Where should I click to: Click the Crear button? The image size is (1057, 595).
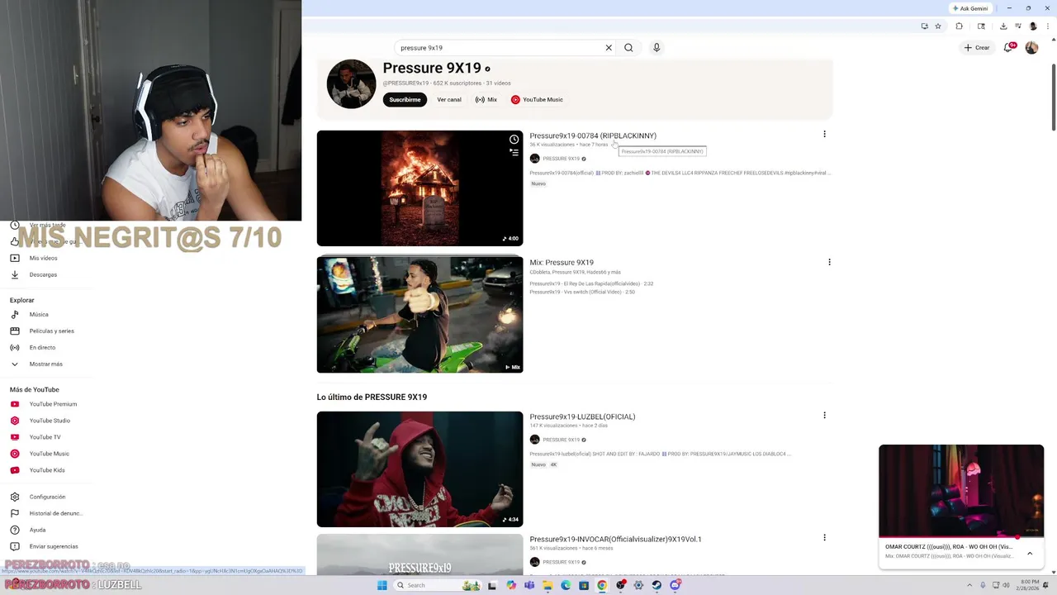(x=977, y=48)
